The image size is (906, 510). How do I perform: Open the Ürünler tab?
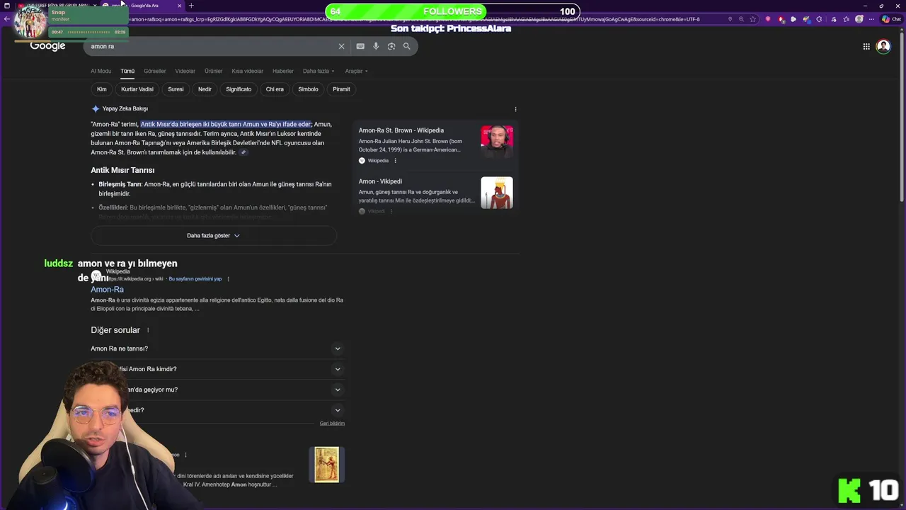point(213,71)
